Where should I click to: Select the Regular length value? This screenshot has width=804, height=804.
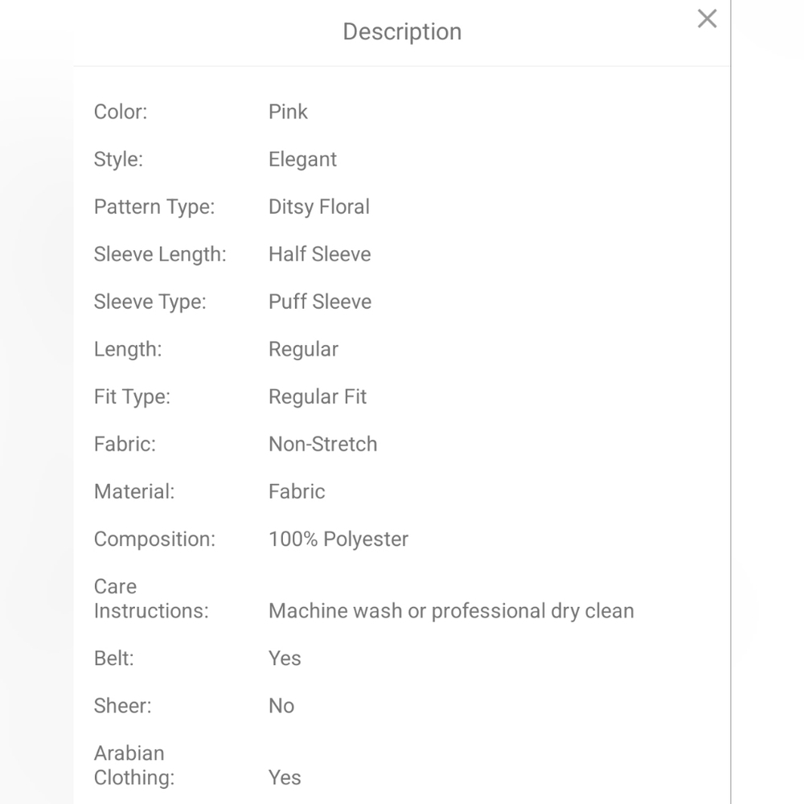click(304, 350)
